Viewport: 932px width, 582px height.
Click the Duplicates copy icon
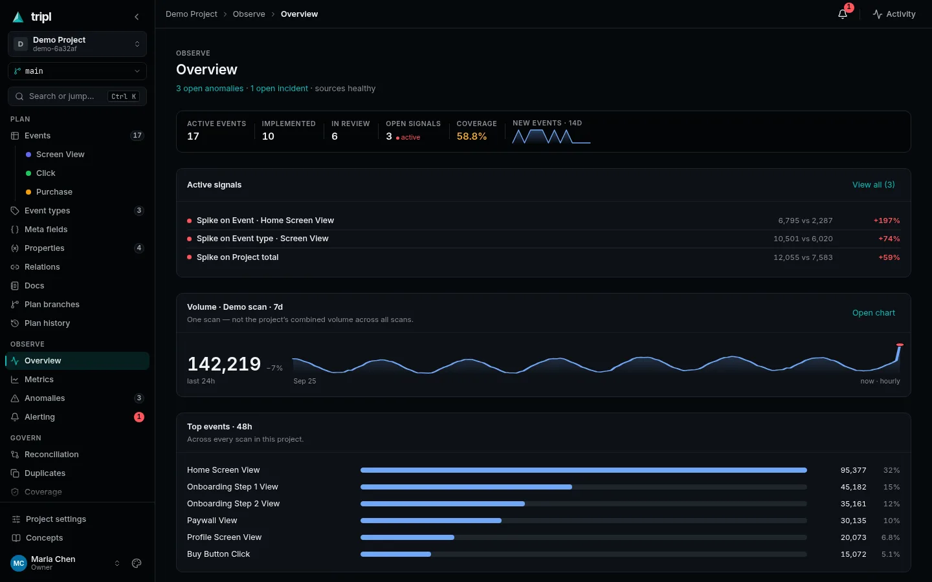(15, 473)
